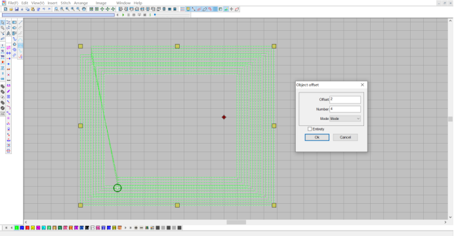Open the File(F) menu

[13, 3]
